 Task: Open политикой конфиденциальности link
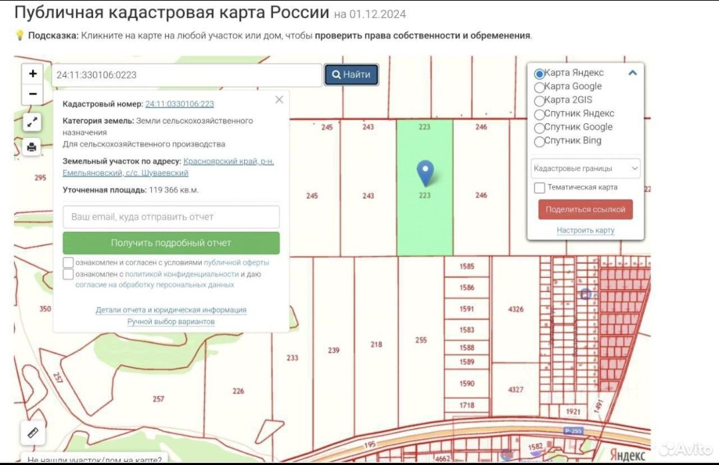(x=182, y=274)
